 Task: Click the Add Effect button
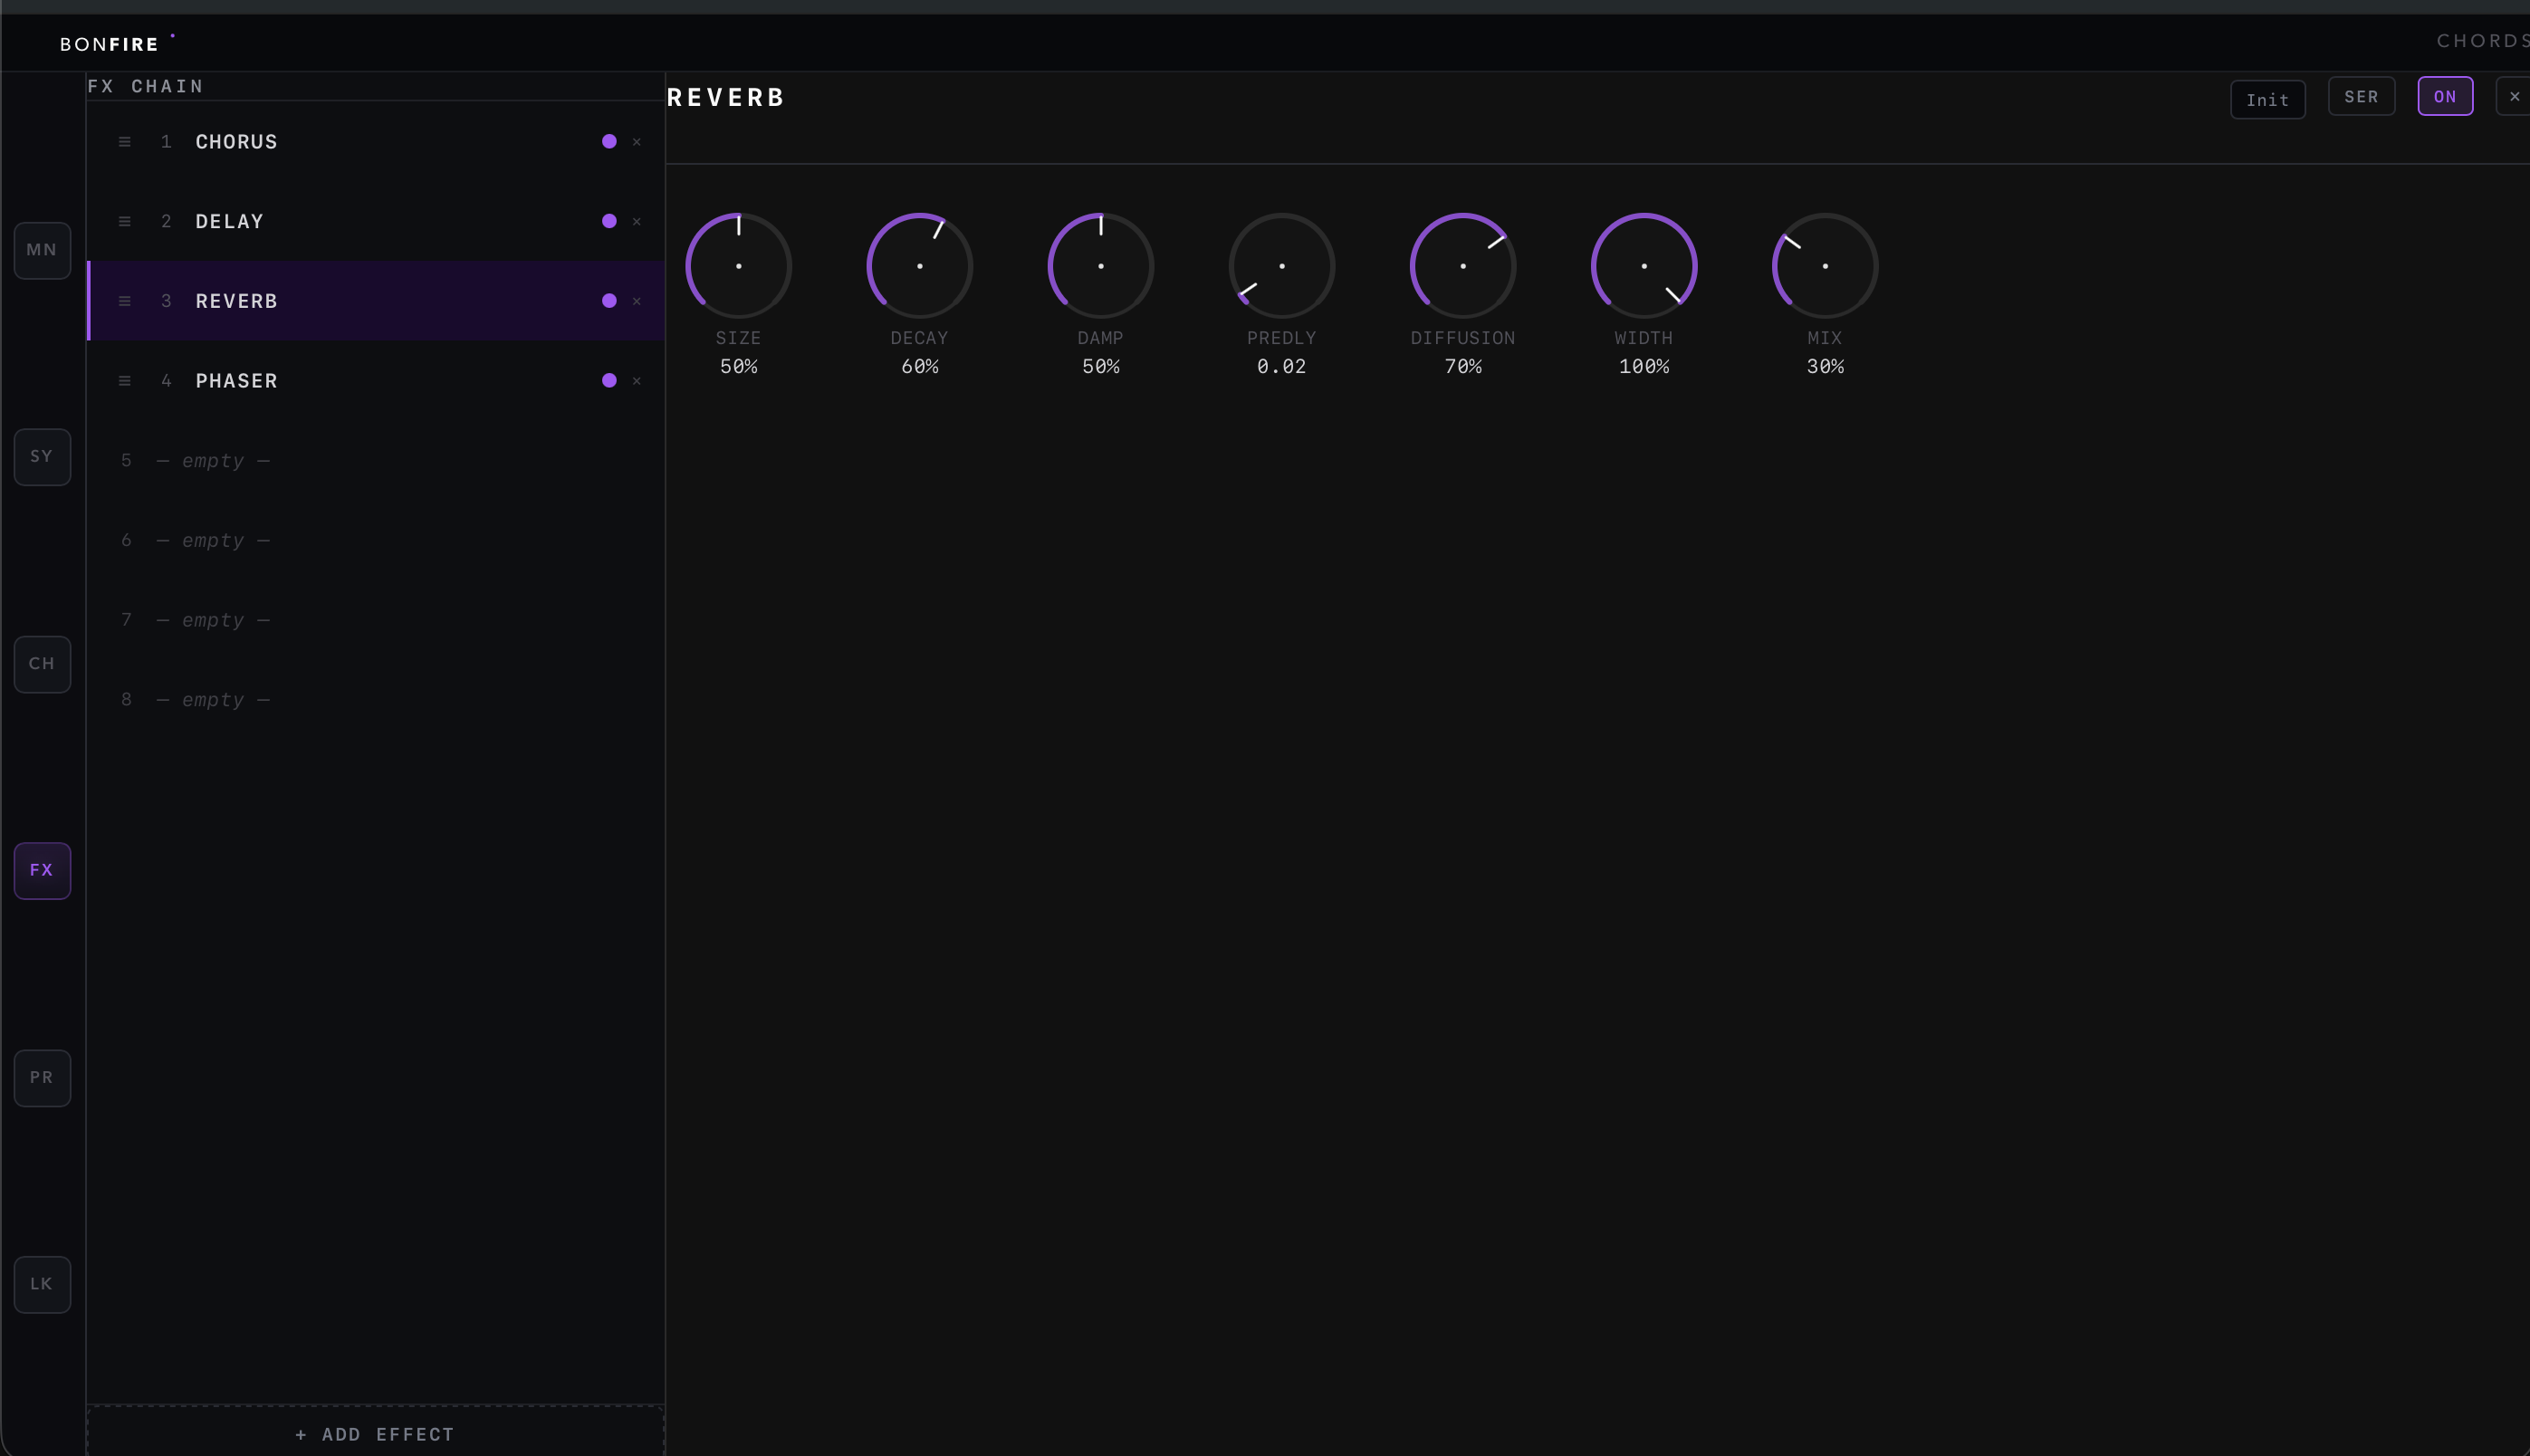tap(375, 1434)
